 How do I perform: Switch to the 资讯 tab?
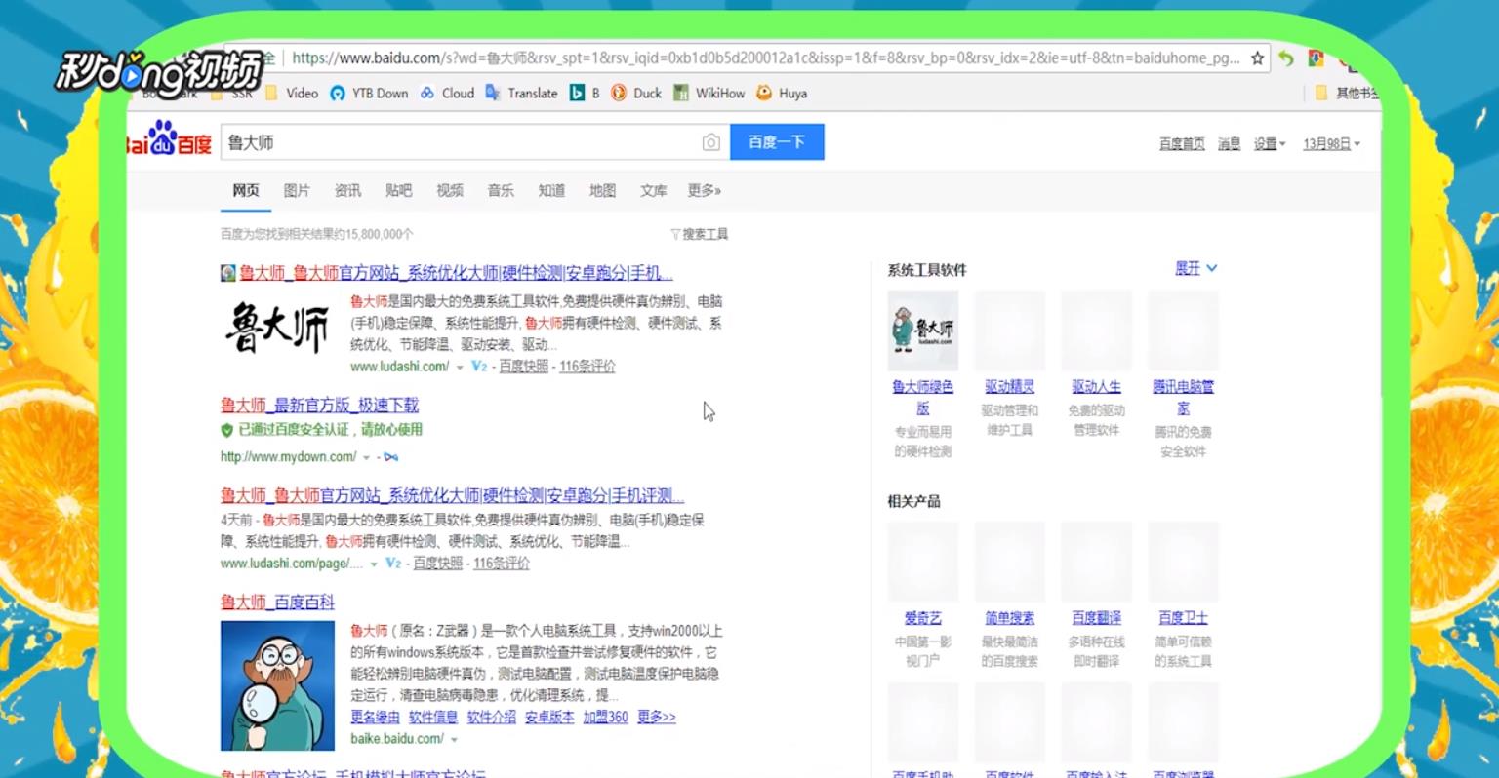click(x=347, y=190)
